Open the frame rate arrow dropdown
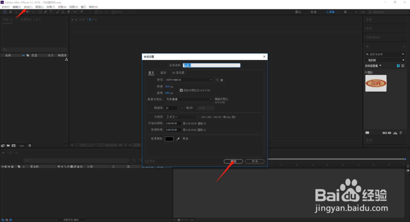Screen dimensions: 410x222 182,108
